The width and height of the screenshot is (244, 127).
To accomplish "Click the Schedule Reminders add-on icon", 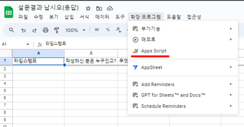I will pos(135,106).
